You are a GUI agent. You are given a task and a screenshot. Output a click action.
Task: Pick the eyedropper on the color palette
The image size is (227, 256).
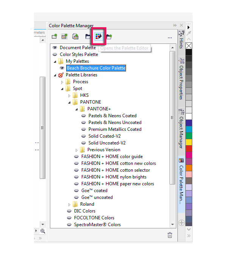[189, 33]
